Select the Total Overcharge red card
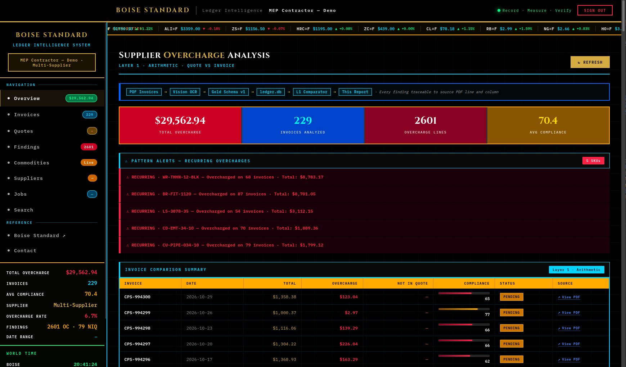This screenshot has height=367, width=626. [180, 126]
